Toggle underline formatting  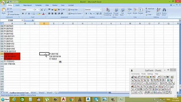click(29, 14)
